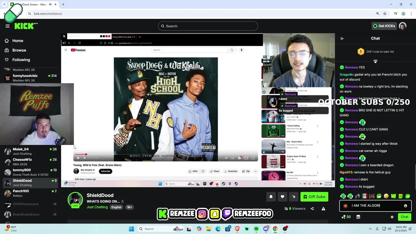Open Windows Start menu
The image size is (416, 234).
pyautogui.click(x=131, y=229)
